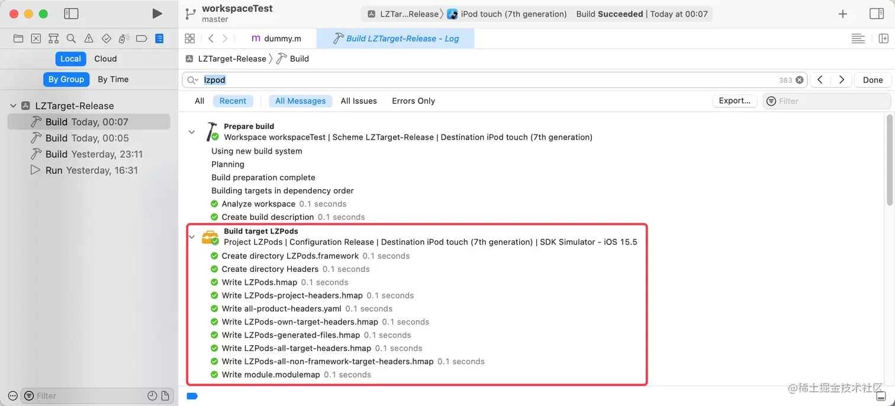Open the Project navigator folder icon
Viewport: 895px width, 406px height.
(18, 38)
